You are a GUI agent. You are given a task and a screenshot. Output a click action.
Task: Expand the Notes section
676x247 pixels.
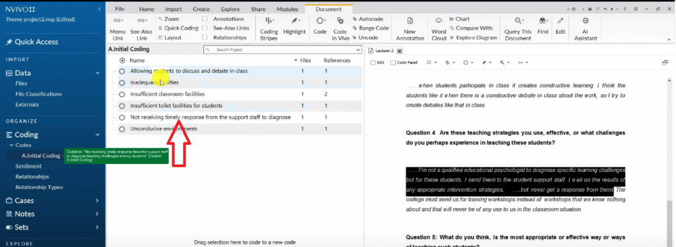point(97,214)
